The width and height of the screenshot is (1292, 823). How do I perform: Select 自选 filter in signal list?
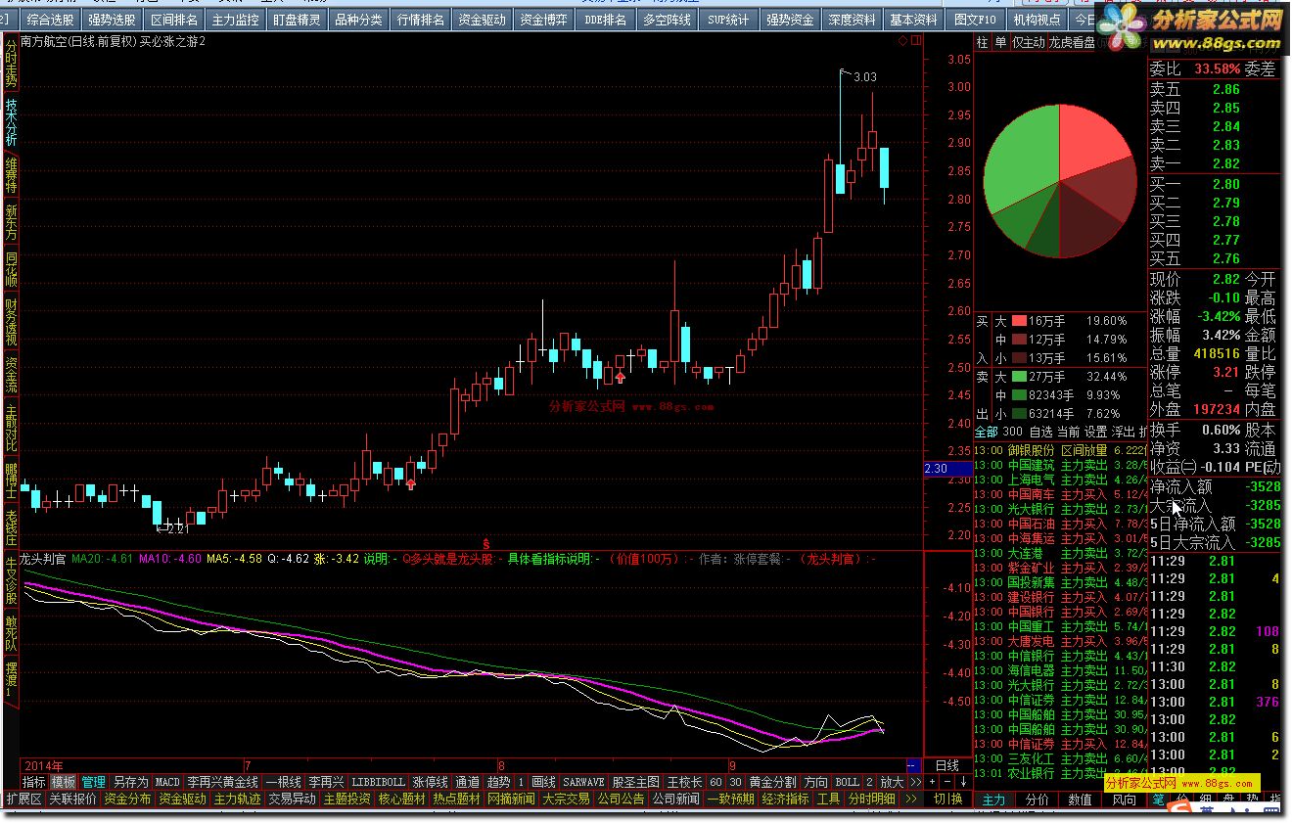[x=1041, y=432]
